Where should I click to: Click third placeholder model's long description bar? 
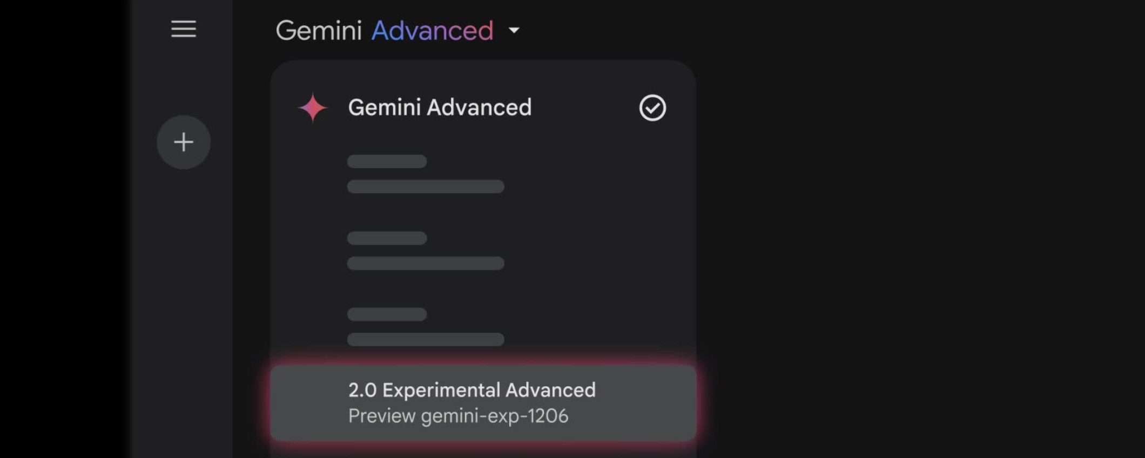click(x=426, y=340)
